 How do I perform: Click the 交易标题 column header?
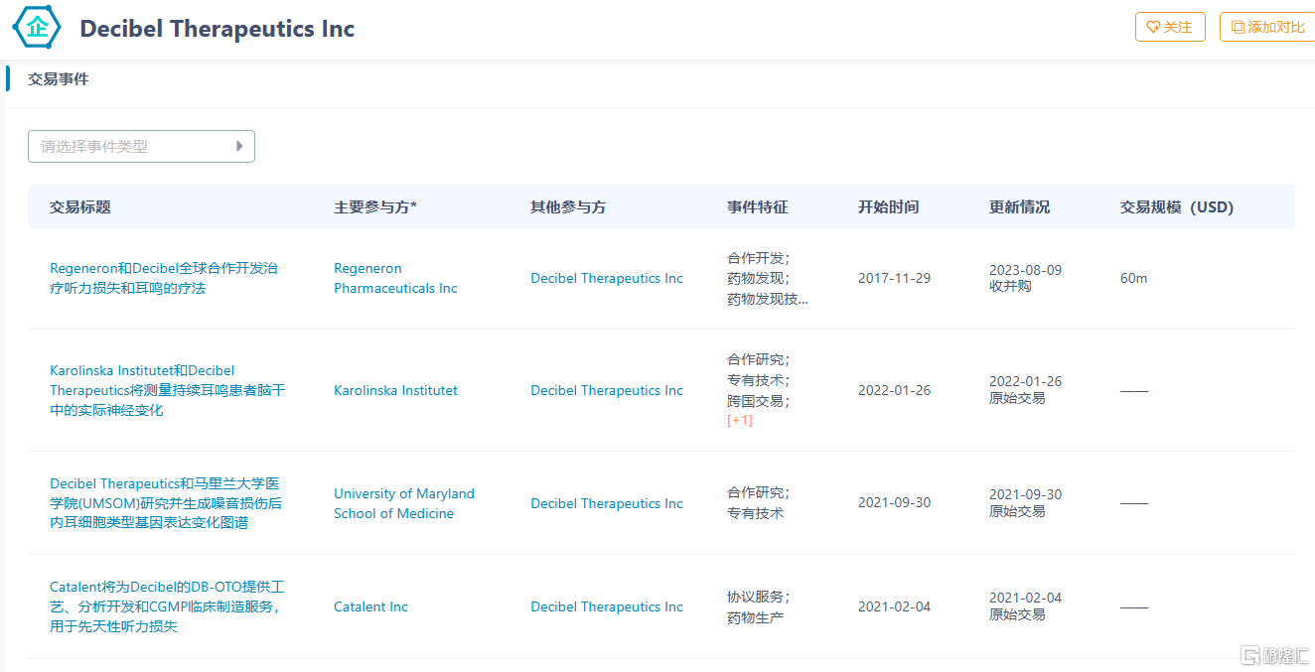click(x=80, y=207)
